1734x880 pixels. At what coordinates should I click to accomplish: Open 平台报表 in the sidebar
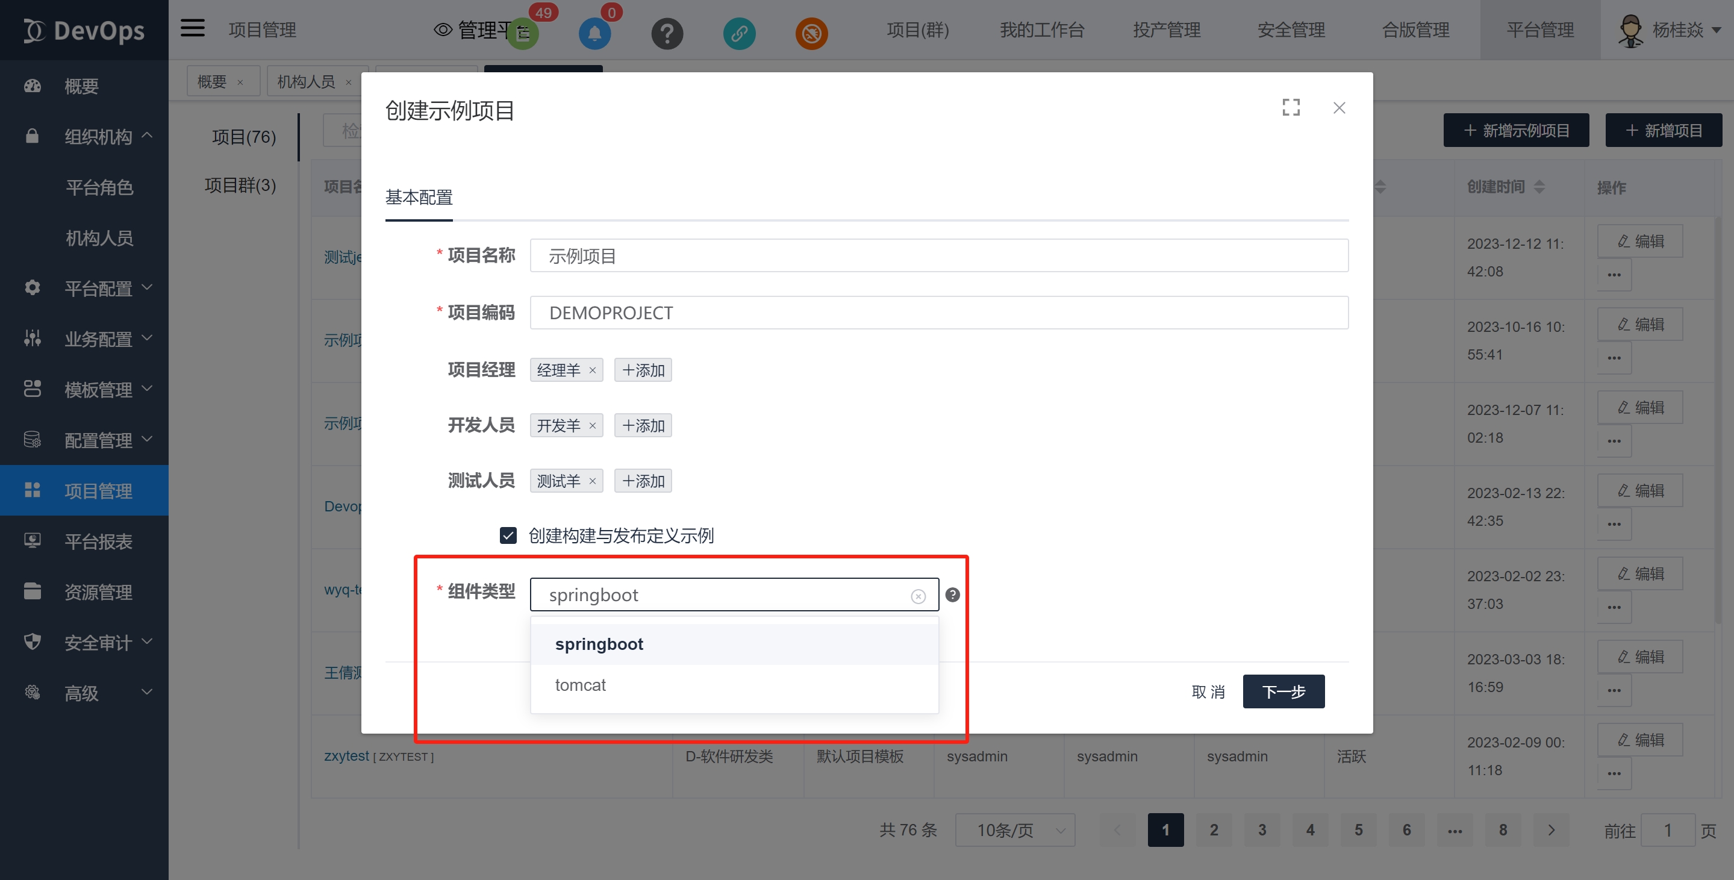tap(98, 541)
